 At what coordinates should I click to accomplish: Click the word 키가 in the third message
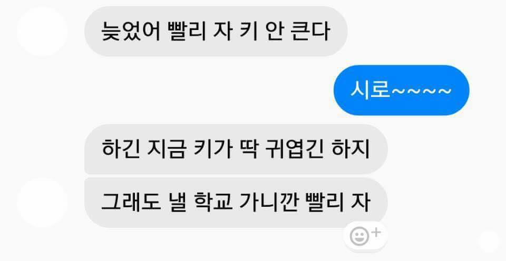pos(213,149)
